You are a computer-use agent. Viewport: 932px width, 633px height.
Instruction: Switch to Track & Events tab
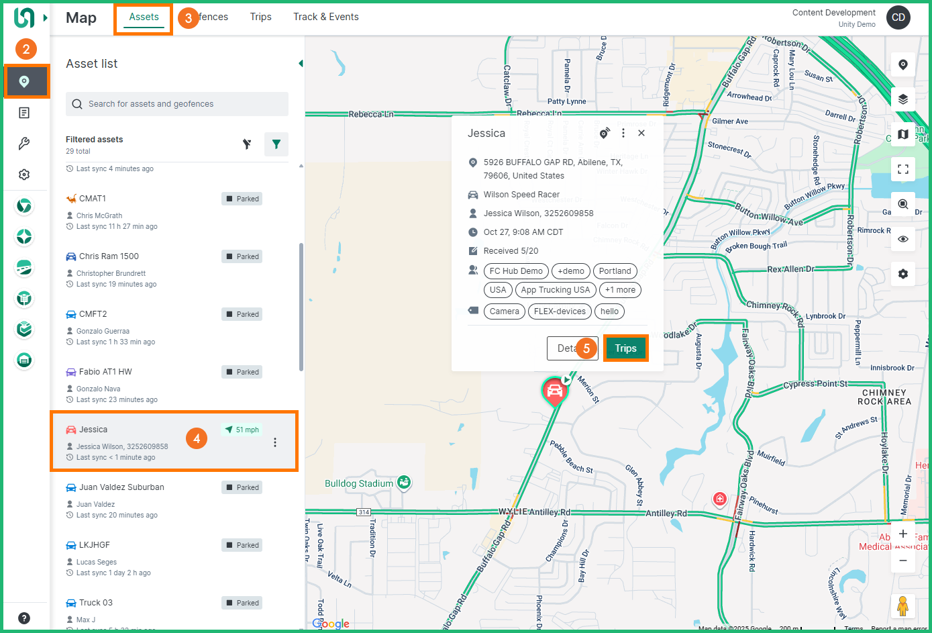(325, 17)
